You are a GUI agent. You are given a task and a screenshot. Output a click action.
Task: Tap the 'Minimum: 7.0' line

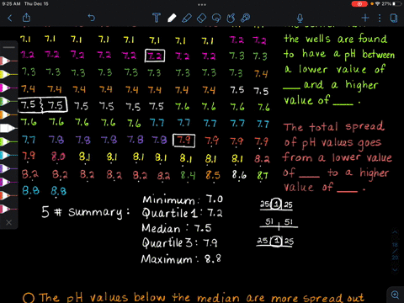pyautogui.click(x=183, y=199)
